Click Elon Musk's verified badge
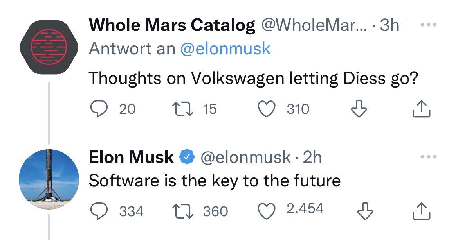 (187, 157)
